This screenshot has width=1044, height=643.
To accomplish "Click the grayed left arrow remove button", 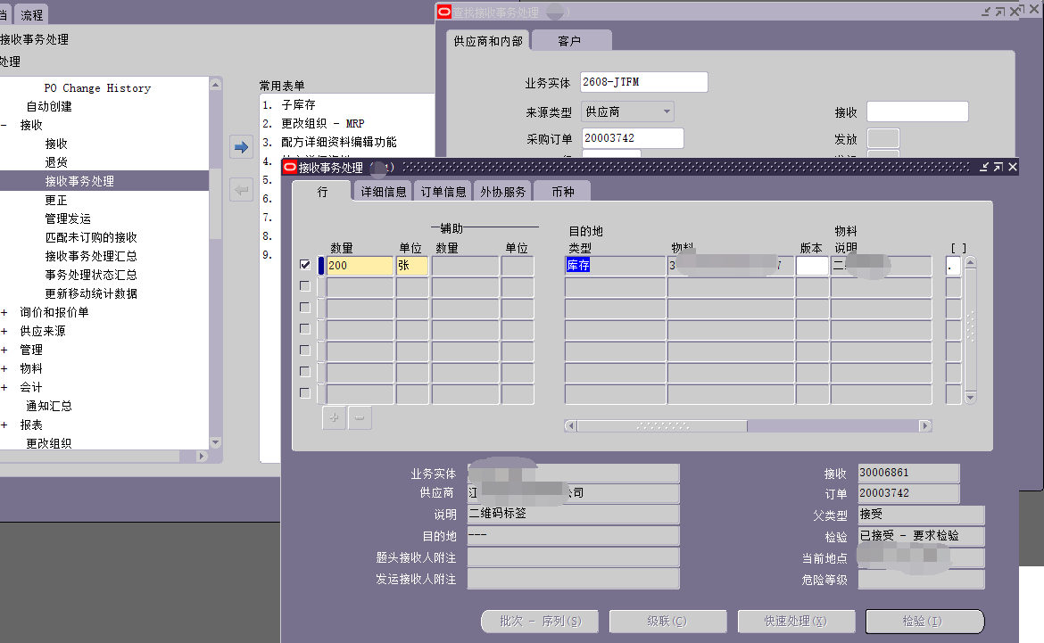I will (241, 189).
